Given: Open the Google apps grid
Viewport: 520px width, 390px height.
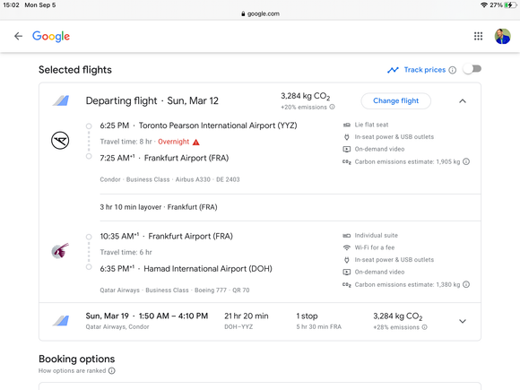Looking at the screenshot, I should (x=478, y=36).
